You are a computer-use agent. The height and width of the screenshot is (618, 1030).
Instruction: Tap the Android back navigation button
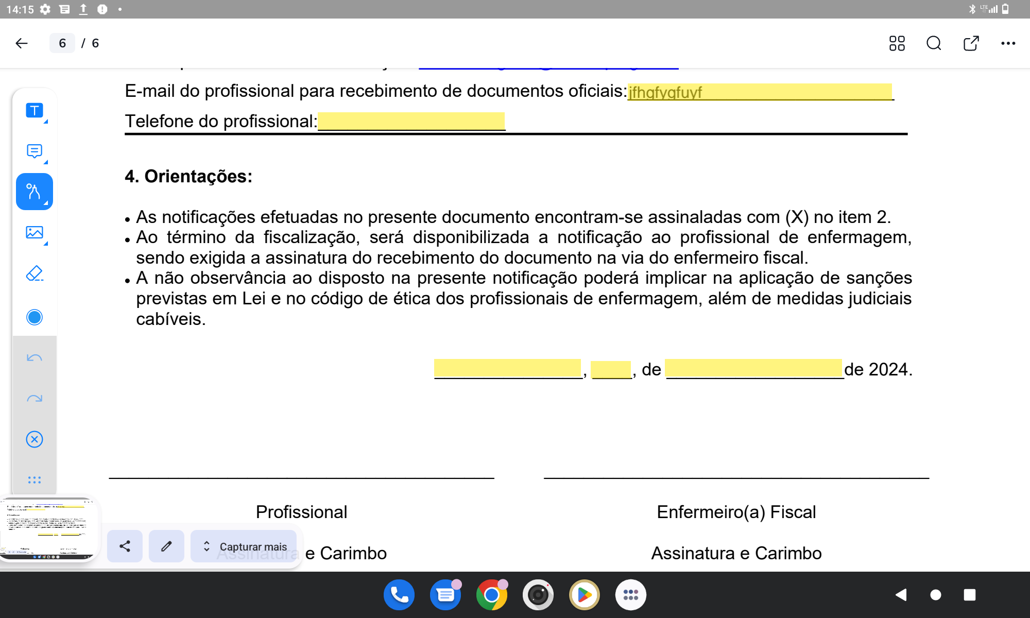click(901, 595)
